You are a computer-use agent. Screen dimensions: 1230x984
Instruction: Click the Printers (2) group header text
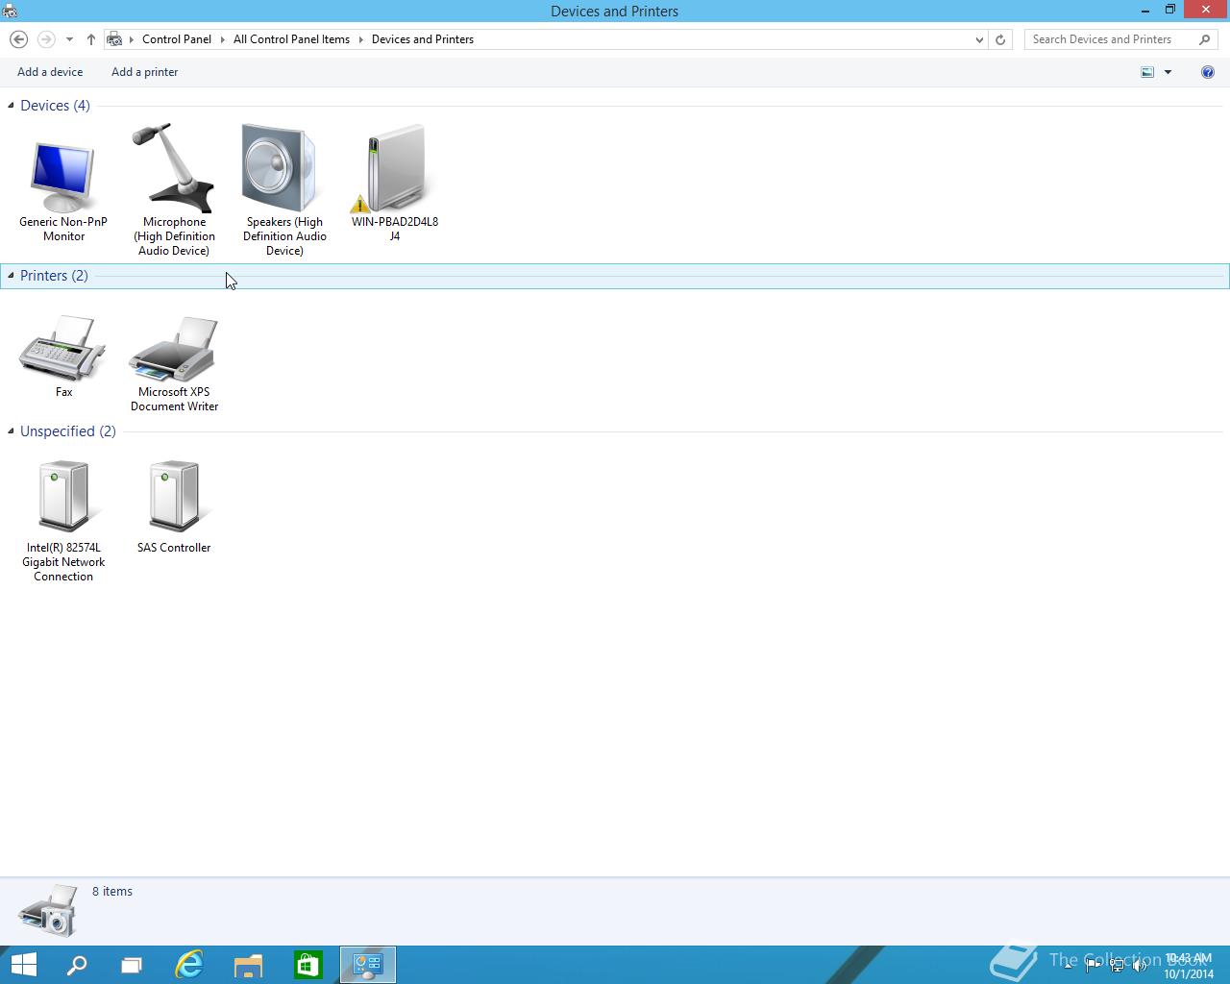[x=54, y=276]
